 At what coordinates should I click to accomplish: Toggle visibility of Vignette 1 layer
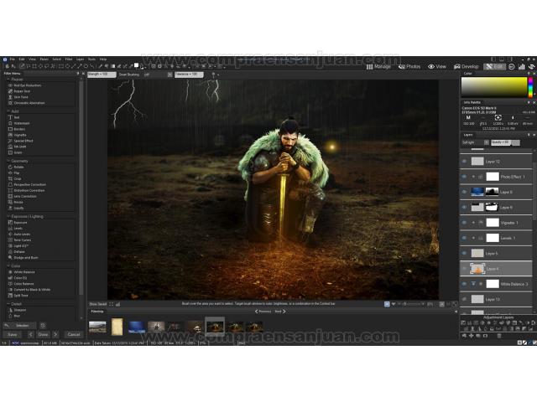(464, 223)
